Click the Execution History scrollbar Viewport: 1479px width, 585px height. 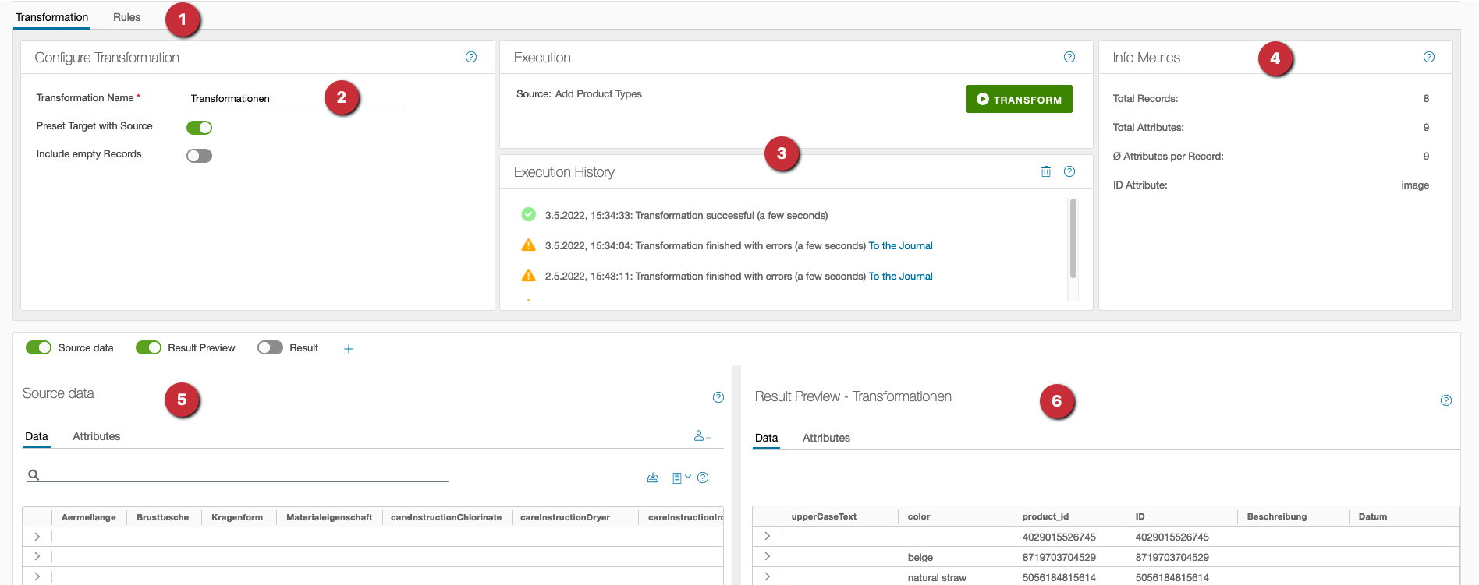tap(1073, 238)
